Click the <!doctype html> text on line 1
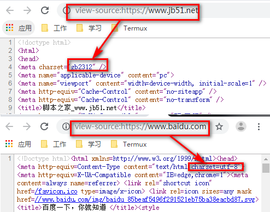The width and height of the screenshot is (270, 212). [44, 43]
